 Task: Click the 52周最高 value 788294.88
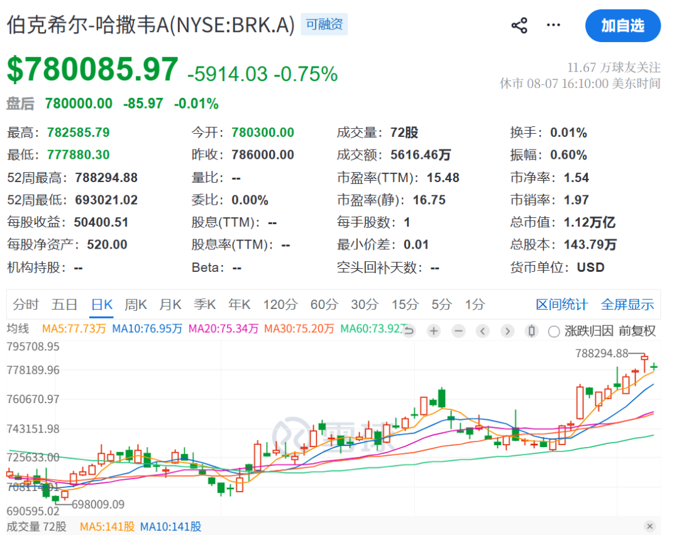106,177
